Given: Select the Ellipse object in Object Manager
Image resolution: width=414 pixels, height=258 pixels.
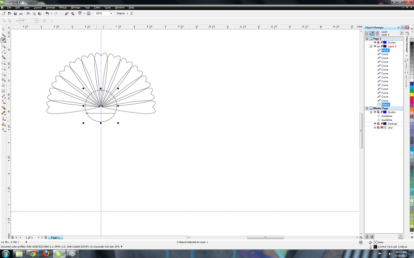Looking at the screenshot, I should tap(385, 105).
